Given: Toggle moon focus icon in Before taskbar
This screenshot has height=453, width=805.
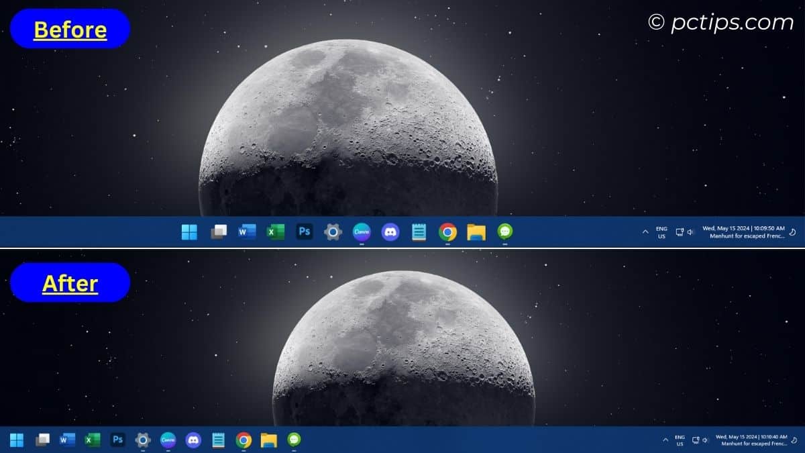Looking at the screenshot, I should 792,232.
